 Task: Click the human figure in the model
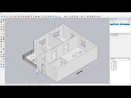point(37,71)
